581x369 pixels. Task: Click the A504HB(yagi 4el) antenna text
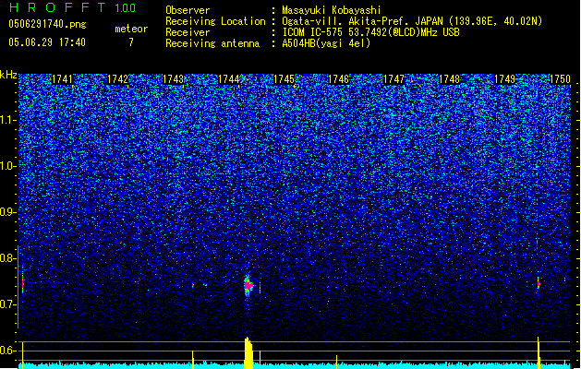click(x=326, y=43)
